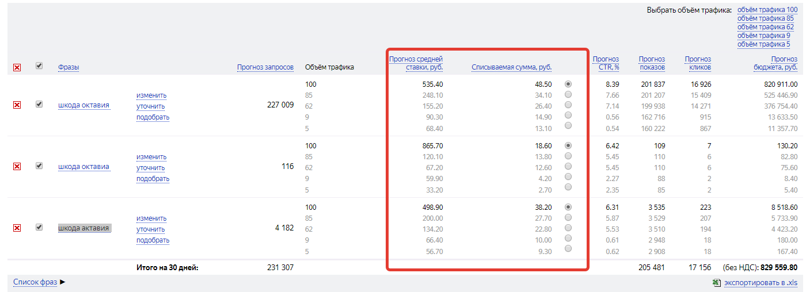Click the red X delete icon in header row
Viewport: 806px width, 292px height.
point(17,68)
